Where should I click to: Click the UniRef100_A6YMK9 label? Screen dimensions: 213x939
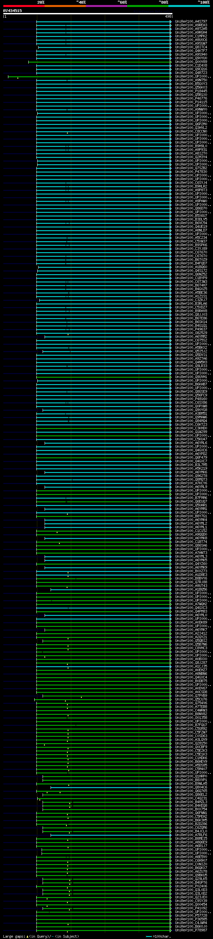[191, 567]
